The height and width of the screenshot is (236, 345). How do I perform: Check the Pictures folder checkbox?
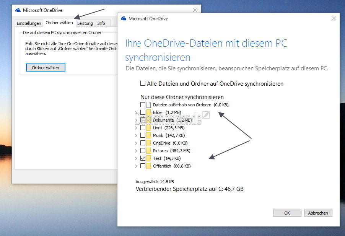pyautogui.click(x=143, y=150)
